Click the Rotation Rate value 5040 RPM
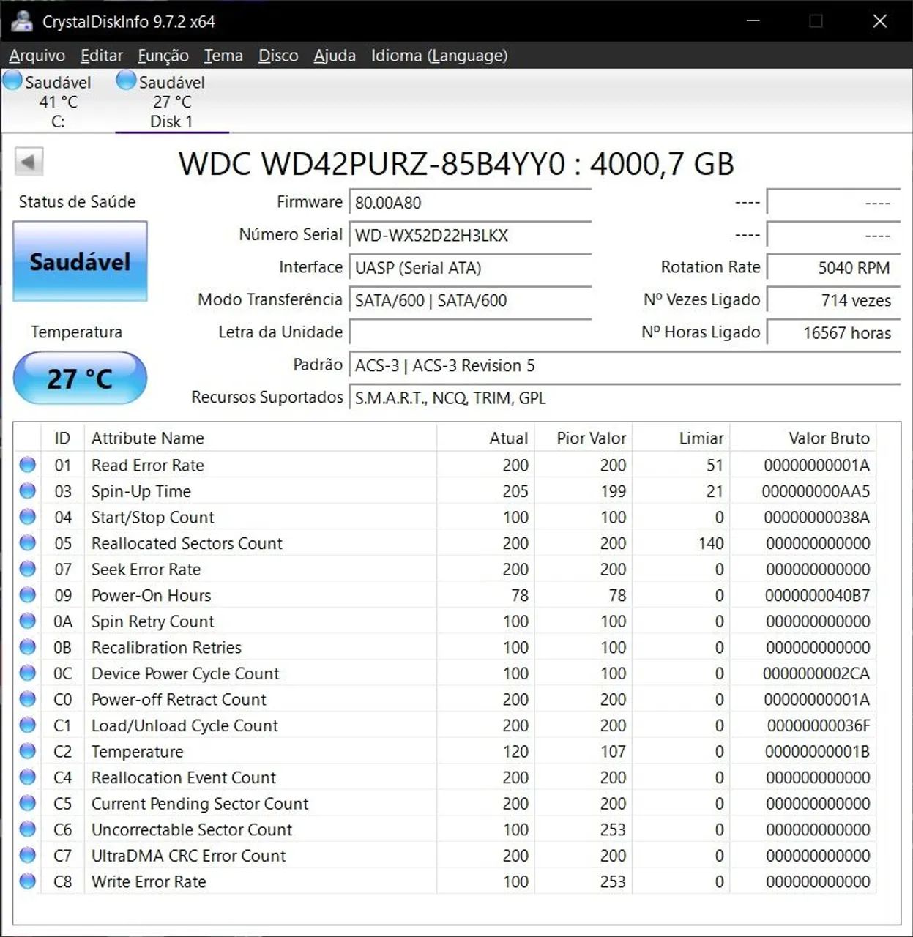Viewport: 913px width, 937px height. (x=833, y=268)
